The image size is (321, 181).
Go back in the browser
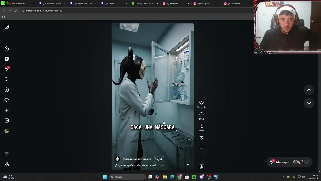[x=4, y=11]
